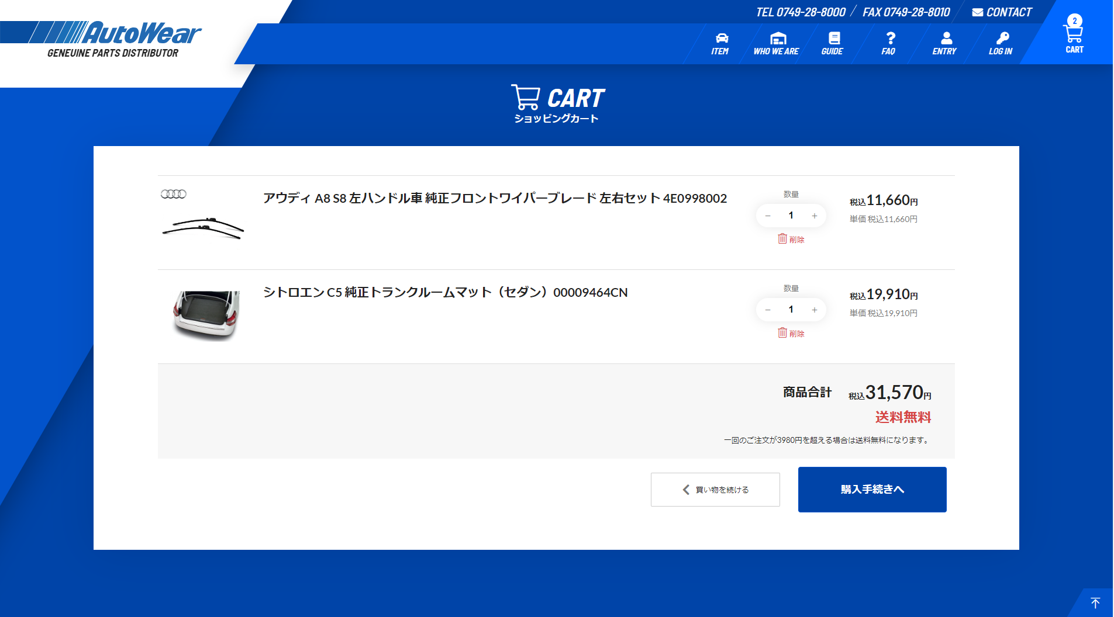
Task: Delete the Citroen trunk mat item
Action: pyautogui.click(x=791, y=333)
